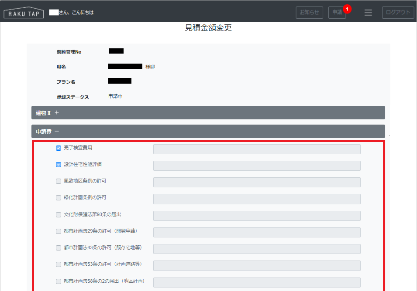Click the 申請 button in header
417x291 pixels.
(x=337, y=13)
